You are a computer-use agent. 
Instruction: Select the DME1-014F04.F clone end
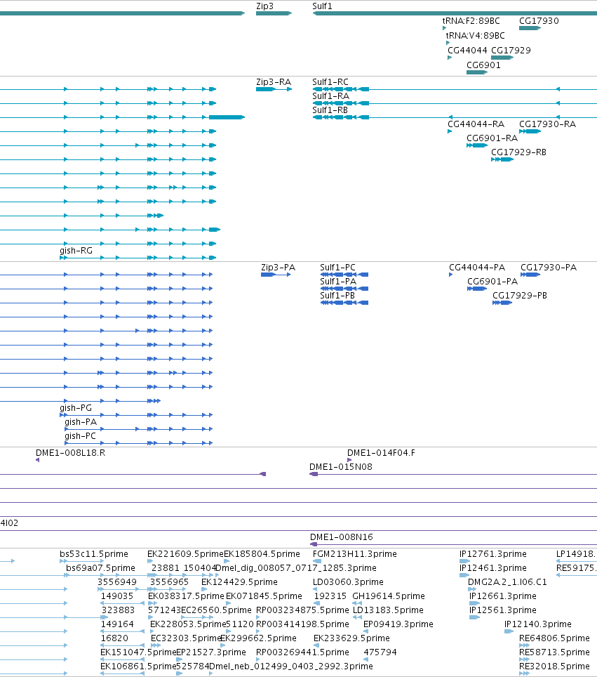pyautogui.click(x=349, y=460)
